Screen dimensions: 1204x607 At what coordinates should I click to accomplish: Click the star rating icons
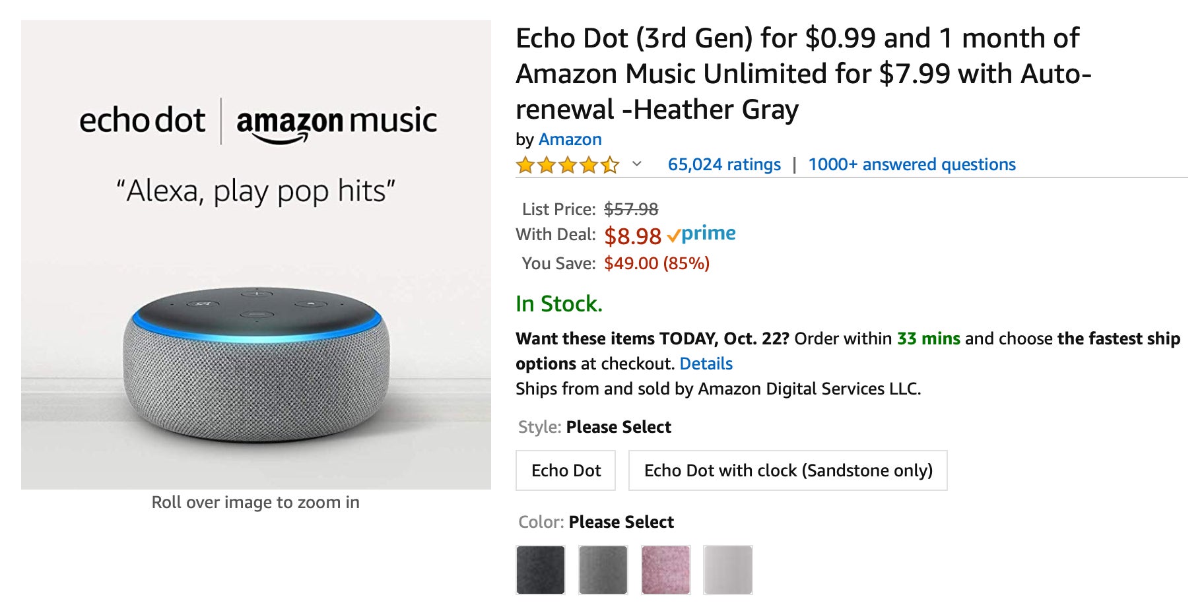click(x=568, y=165)
